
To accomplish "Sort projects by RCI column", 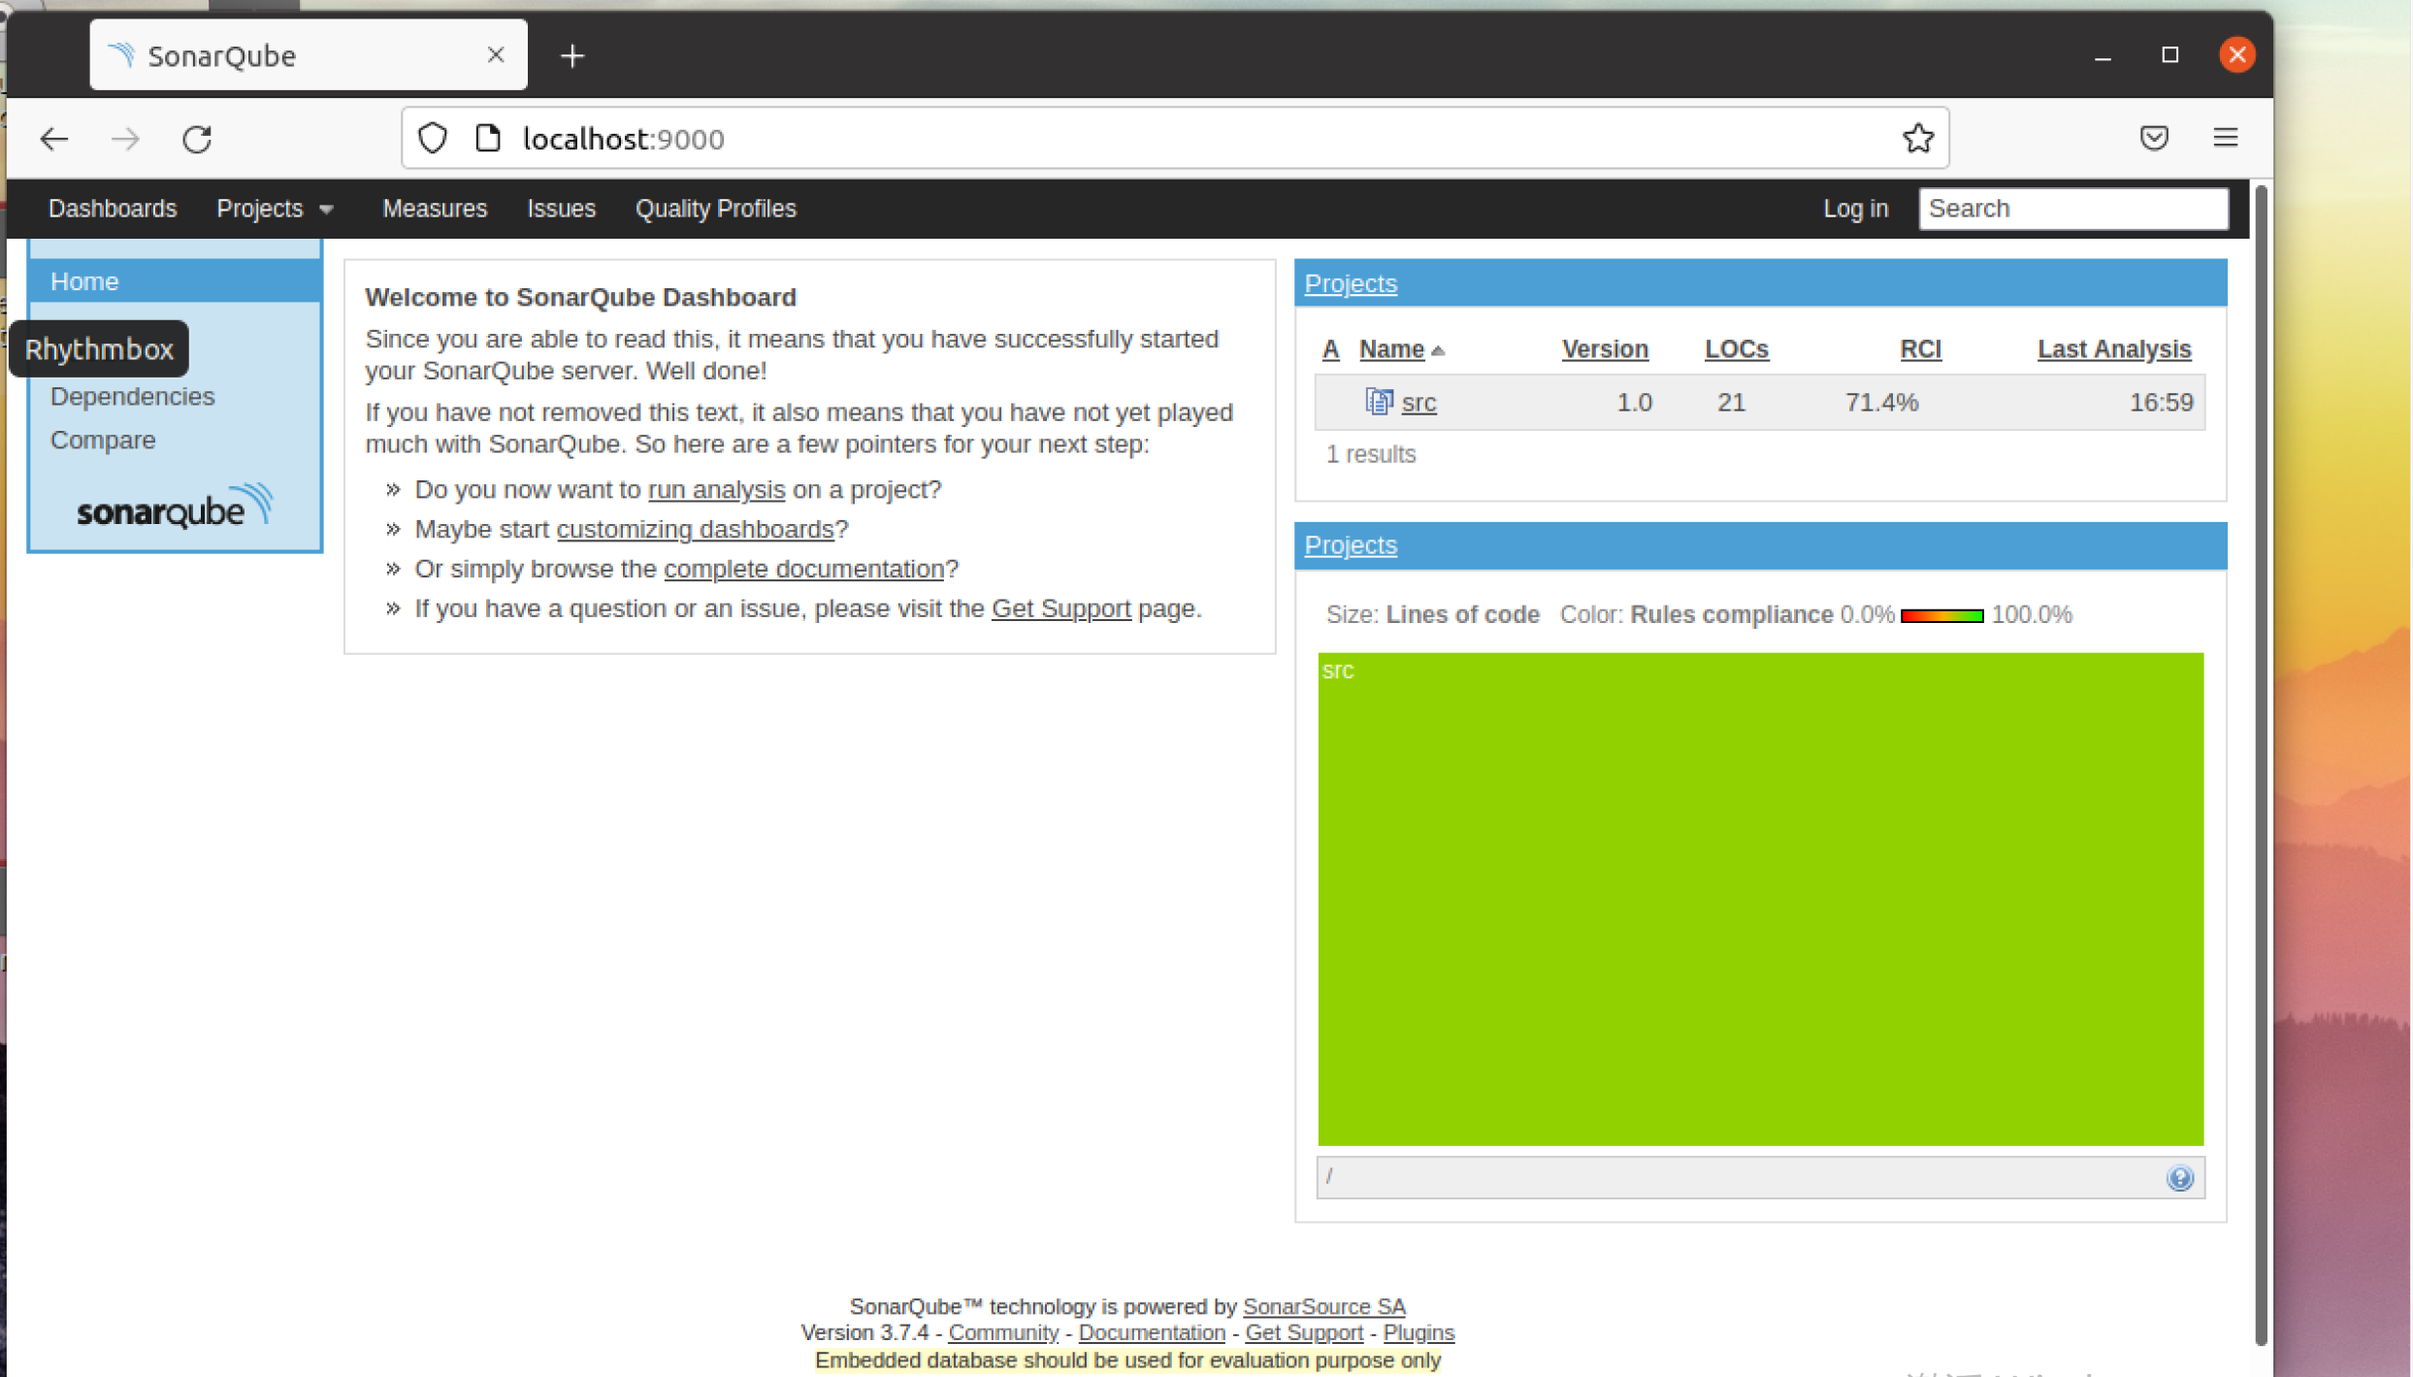I will [1919, 349].
